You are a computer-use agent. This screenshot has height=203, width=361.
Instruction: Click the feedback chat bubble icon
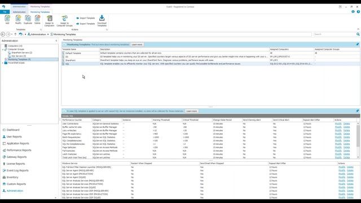point(353,11)
